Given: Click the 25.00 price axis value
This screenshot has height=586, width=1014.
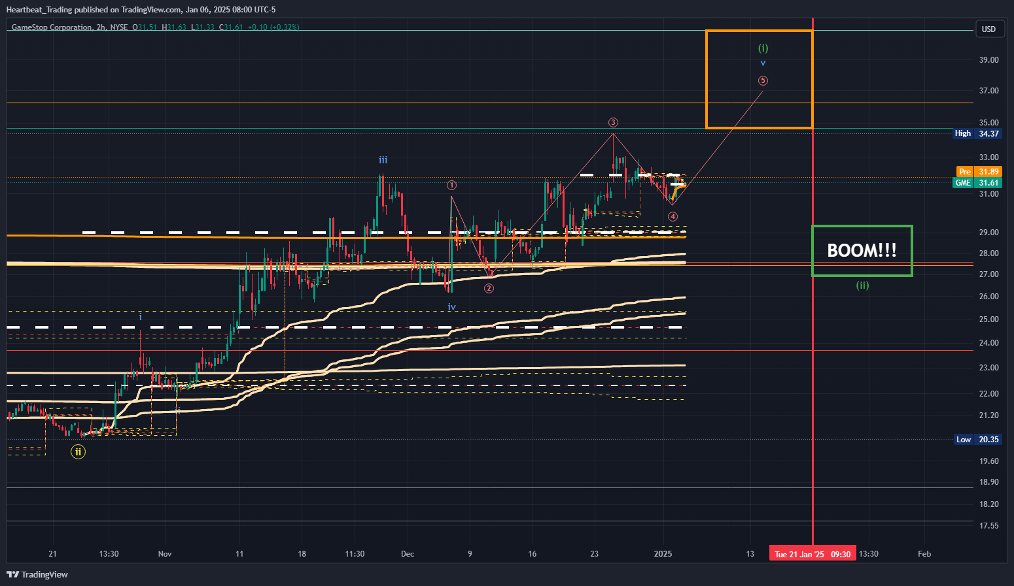Looking at the screenshot, I should pyautogui.click(x=988, y=319).
